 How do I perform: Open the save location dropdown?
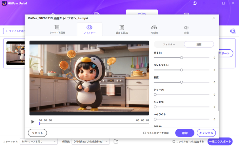[x=91, y=141]
